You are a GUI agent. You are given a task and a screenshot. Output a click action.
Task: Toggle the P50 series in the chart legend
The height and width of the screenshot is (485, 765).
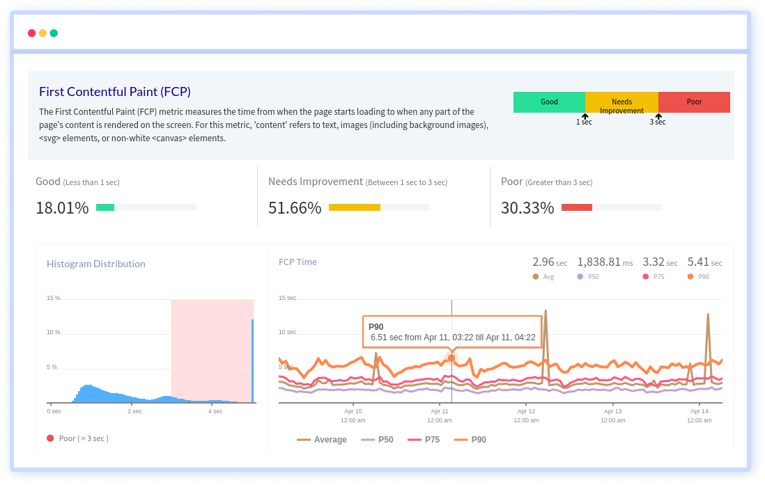coord(378,439)
